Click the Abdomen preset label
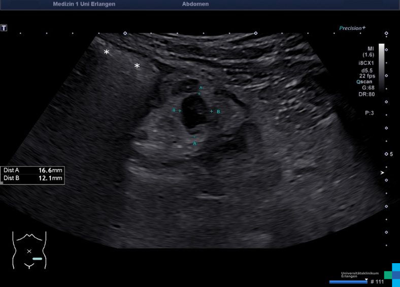The height and width of the screenshot is (287, 400). [x=195, y=4]
